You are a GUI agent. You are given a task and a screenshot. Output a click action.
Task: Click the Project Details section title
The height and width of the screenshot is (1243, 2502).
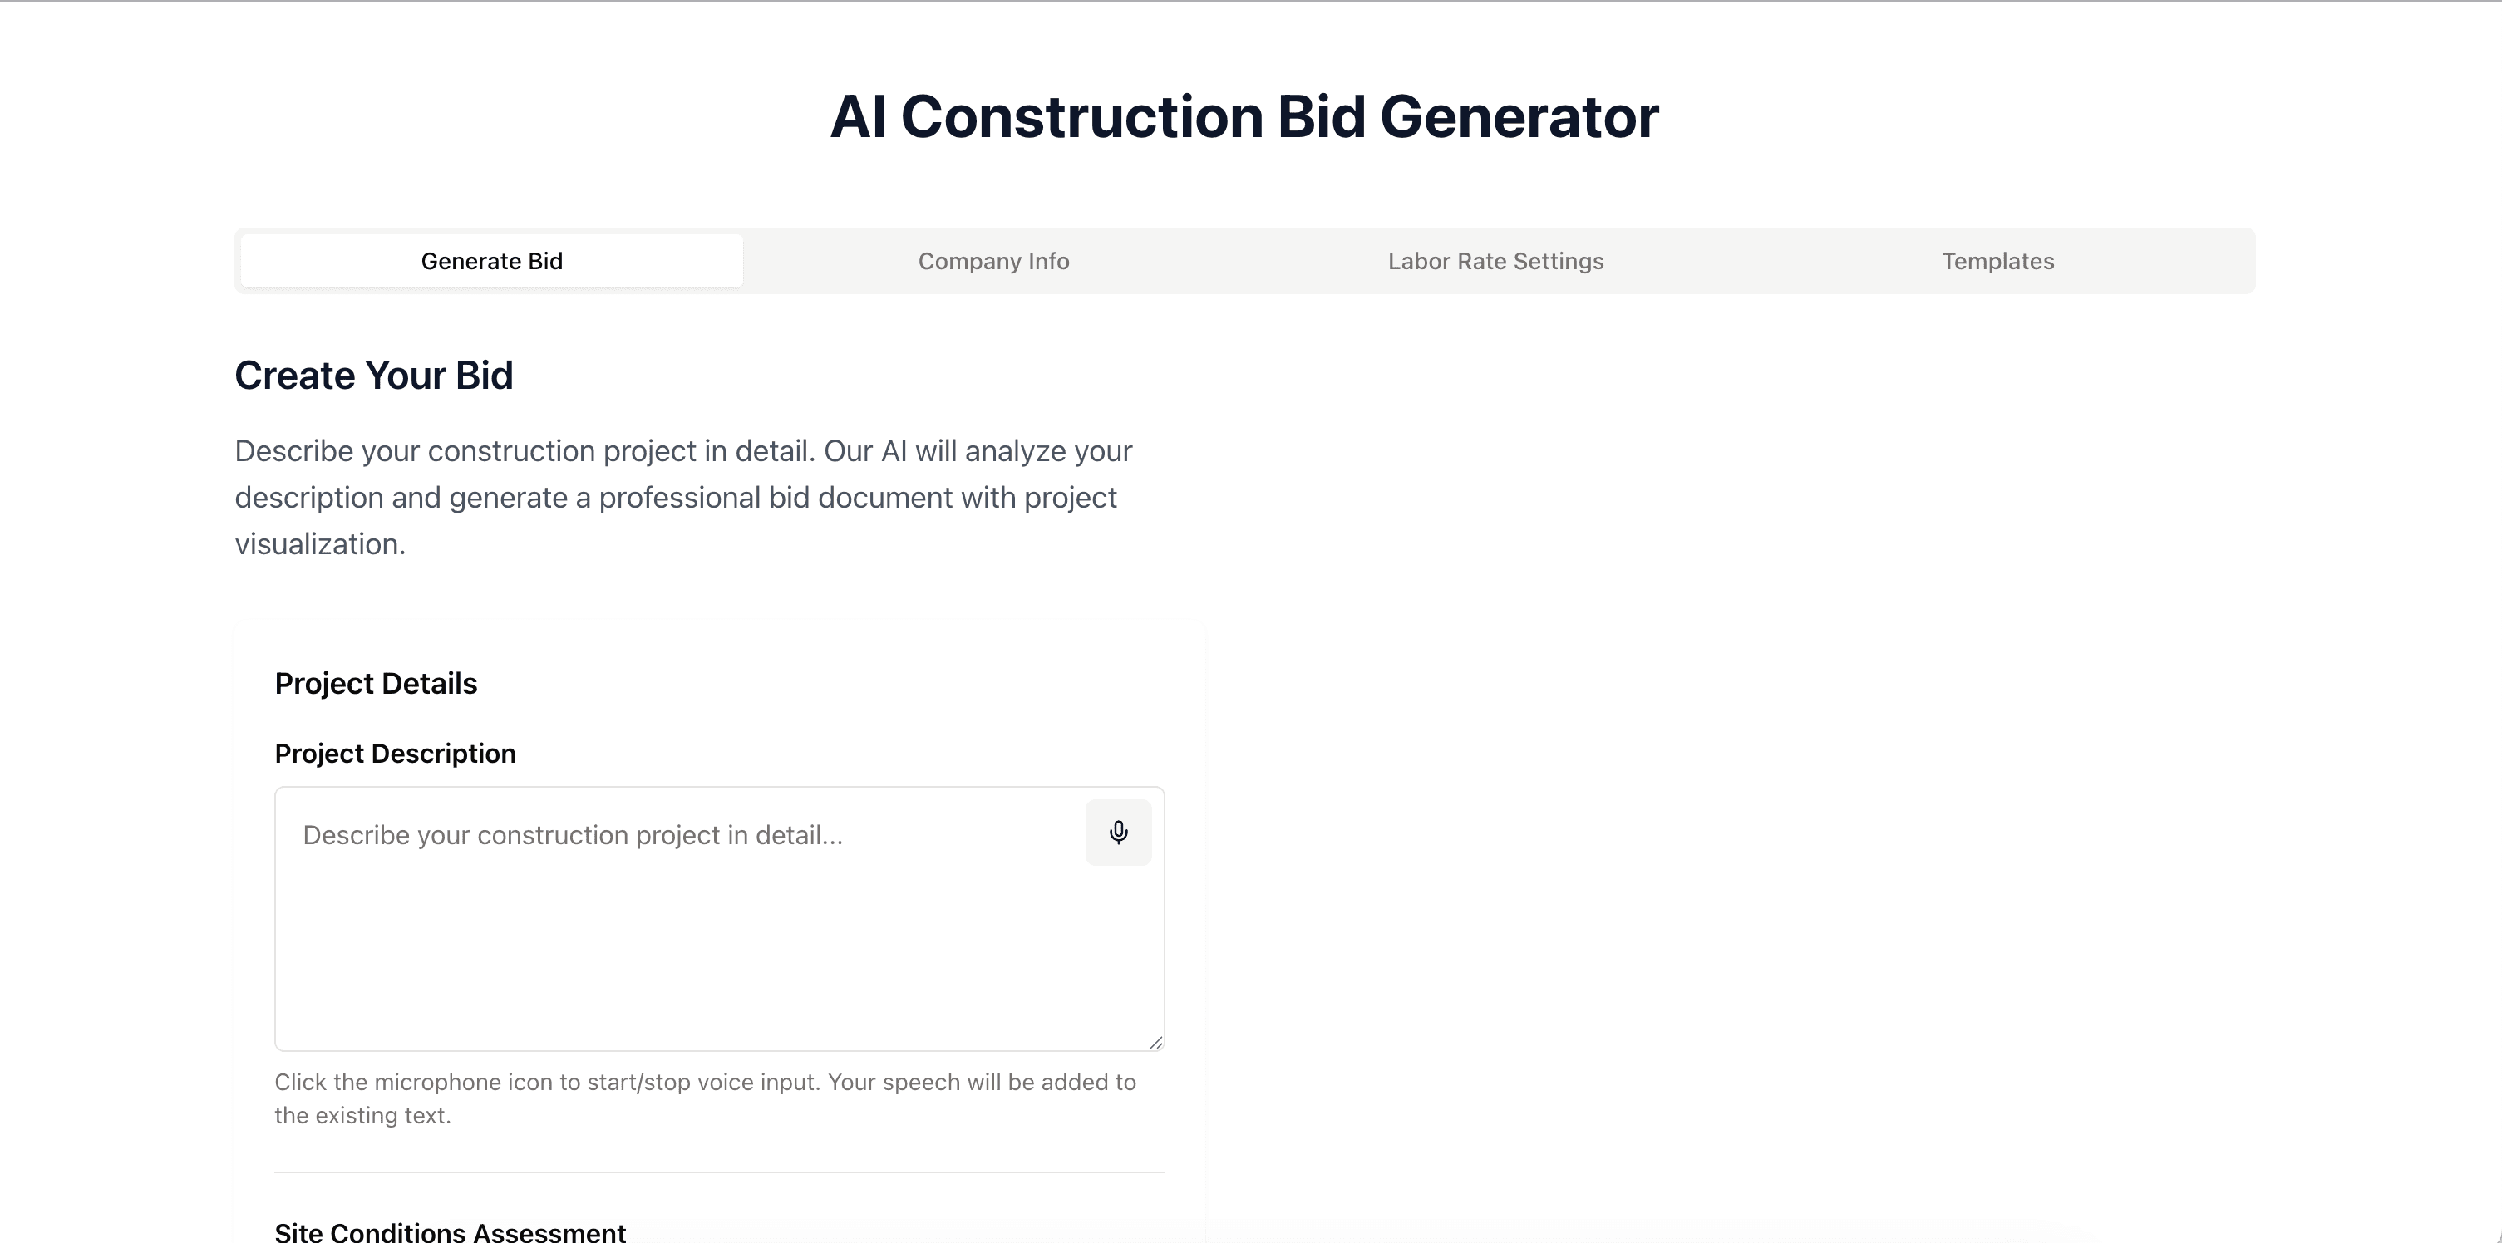pyautogui.click(x=376, y=683)
